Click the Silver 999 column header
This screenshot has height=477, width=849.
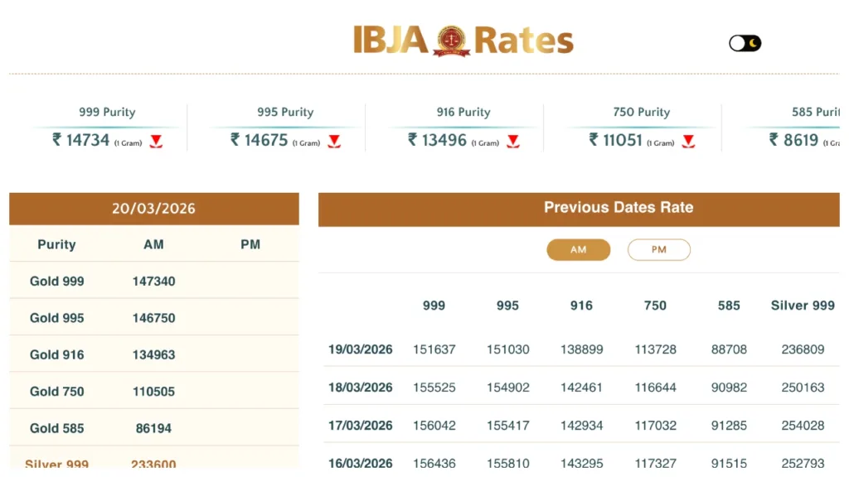[803, 306]
